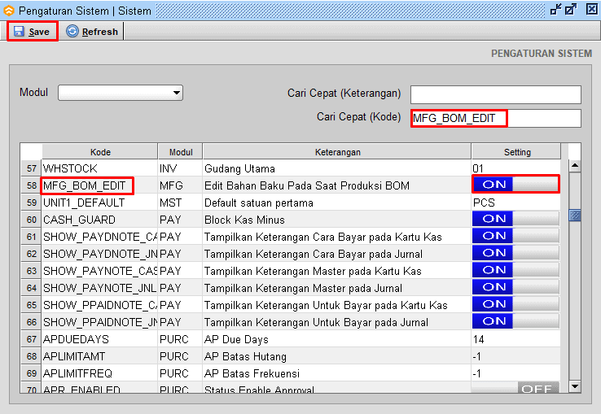Sort by the Kode column header
601x414 pixels.
pos(100,151)
